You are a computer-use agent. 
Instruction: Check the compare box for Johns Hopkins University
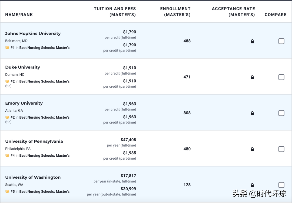[281, 41]
